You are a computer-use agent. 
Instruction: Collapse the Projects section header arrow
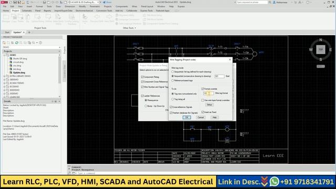(x=59, y=51)
